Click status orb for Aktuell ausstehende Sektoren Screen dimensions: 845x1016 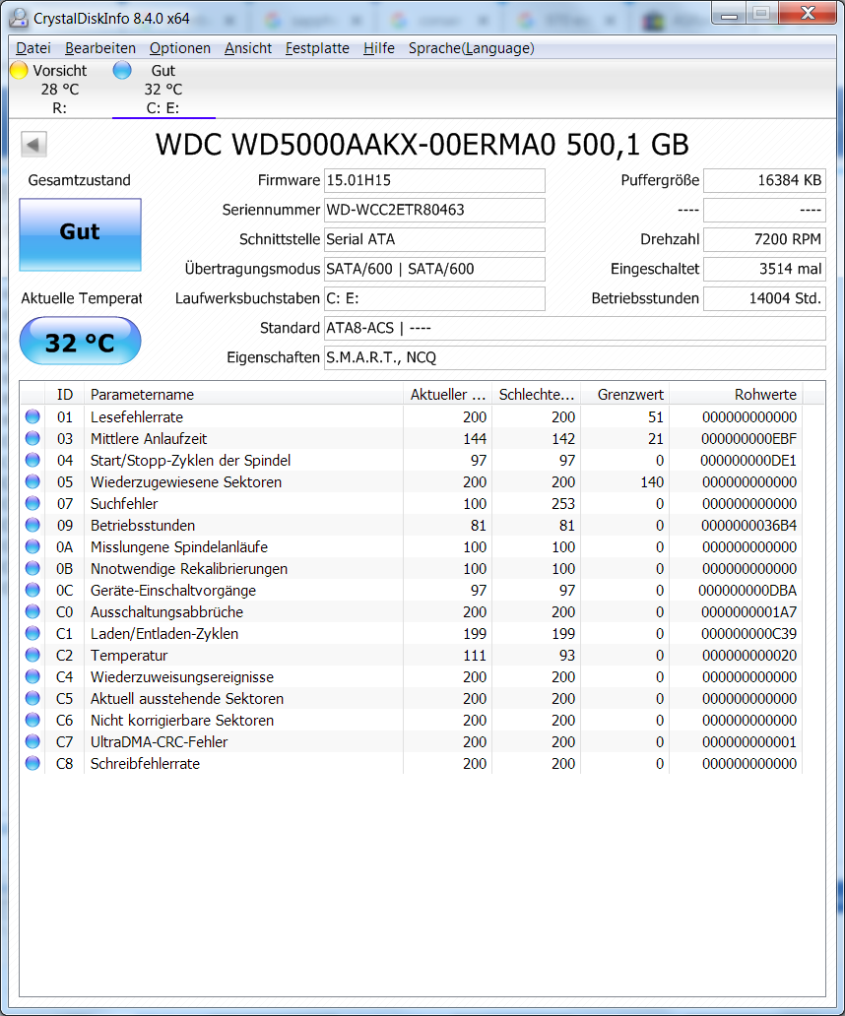pyautogui.click(x=32, y=699)
